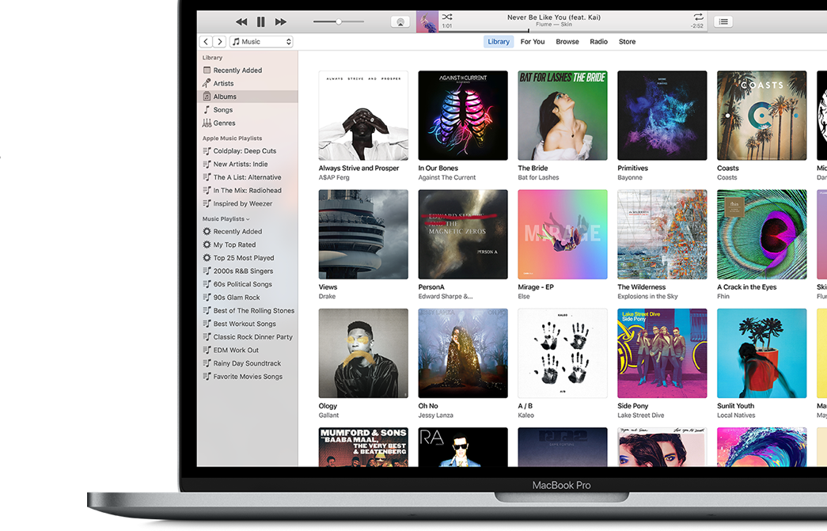Switch to the Library tab
827x531 pixels.
pos(499,42)
